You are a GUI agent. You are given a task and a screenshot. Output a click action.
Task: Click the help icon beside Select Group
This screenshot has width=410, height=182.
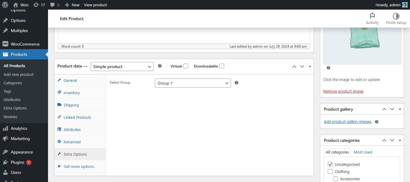click(237, 83)
